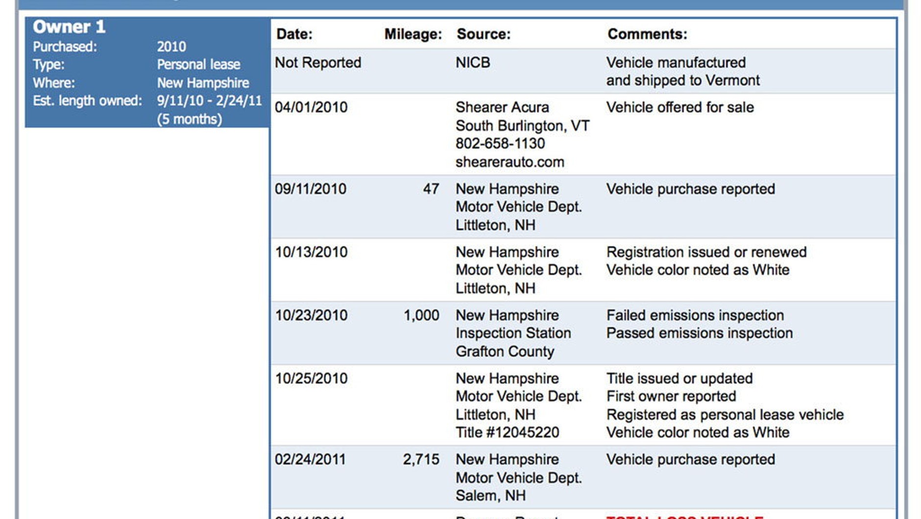Click 'Grafton County' source text
Viewport: 921px width, 519px height.
click(x=505, y=352)
